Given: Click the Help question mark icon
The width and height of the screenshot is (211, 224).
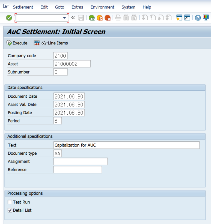Looking at the screenshot, I should [198, 18].
